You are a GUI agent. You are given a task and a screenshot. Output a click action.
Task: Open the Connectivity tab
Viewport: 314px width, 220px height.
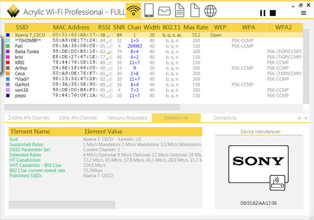[225, 118]
